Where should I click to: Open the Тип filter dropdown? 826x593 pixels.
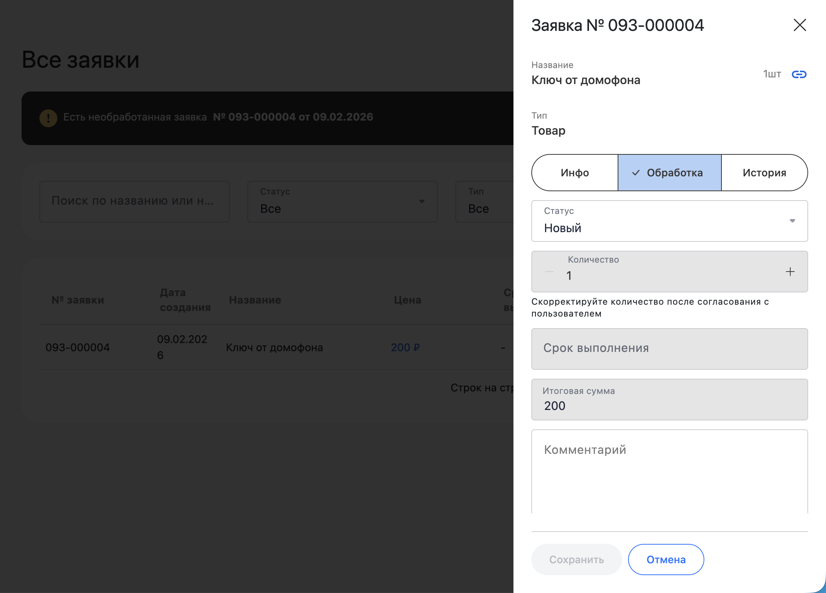[x=484, y=202]
